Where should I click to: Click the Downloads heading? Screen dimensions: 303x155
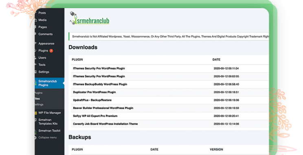coord(83,47)
